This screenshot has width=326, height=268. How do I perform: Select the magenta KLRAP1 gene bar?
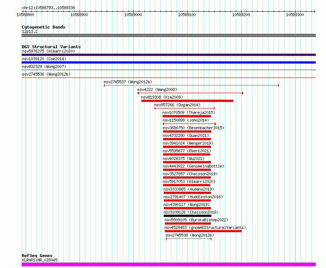168,264
